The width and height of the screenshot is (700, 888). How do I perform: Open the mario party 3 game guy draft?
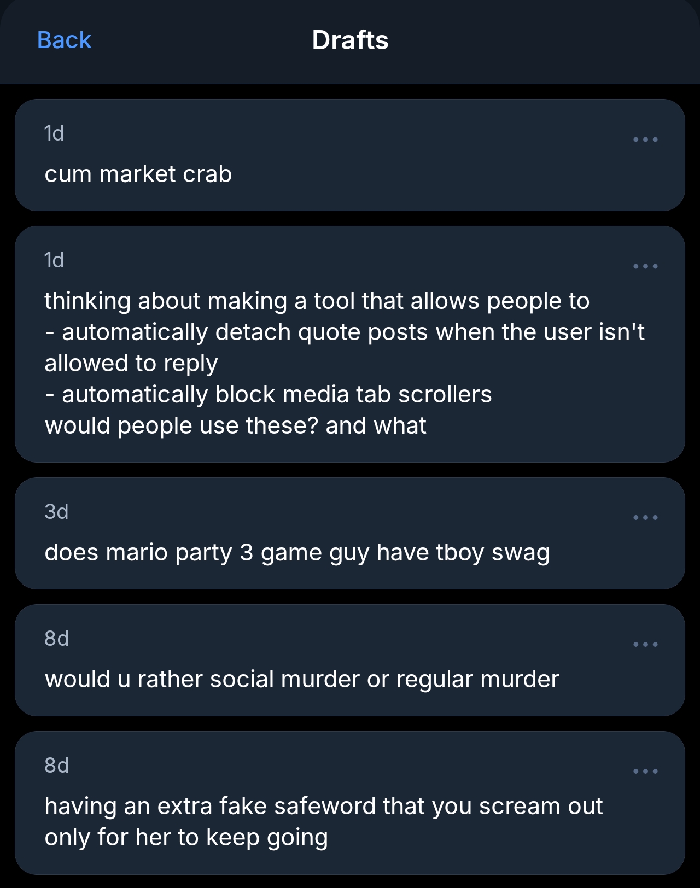pos(297,553)
